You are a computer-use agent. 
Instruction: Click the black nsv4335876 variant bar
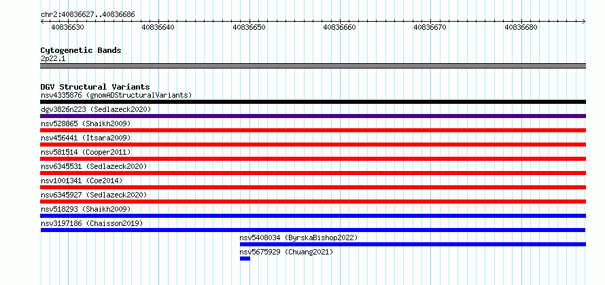pos(313,102)
